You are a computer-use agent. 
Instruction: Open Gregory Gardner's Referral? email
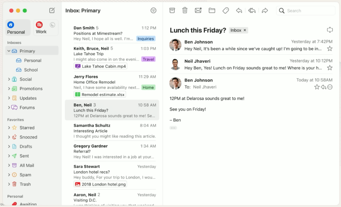112,151
